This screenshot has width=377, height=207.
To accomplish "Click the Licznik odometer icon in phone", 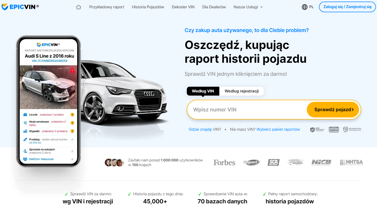I will click(25, 115).
